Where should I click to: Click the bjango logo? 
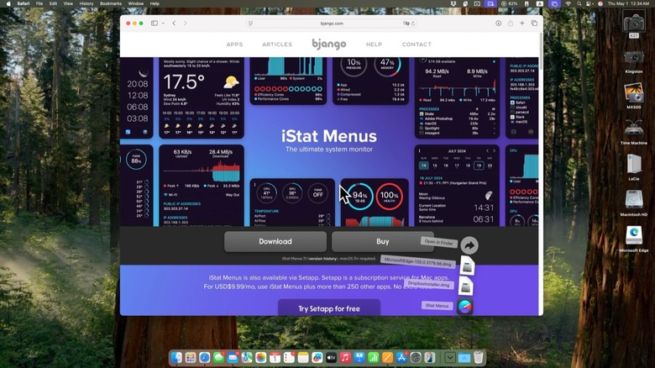point(328,44)
